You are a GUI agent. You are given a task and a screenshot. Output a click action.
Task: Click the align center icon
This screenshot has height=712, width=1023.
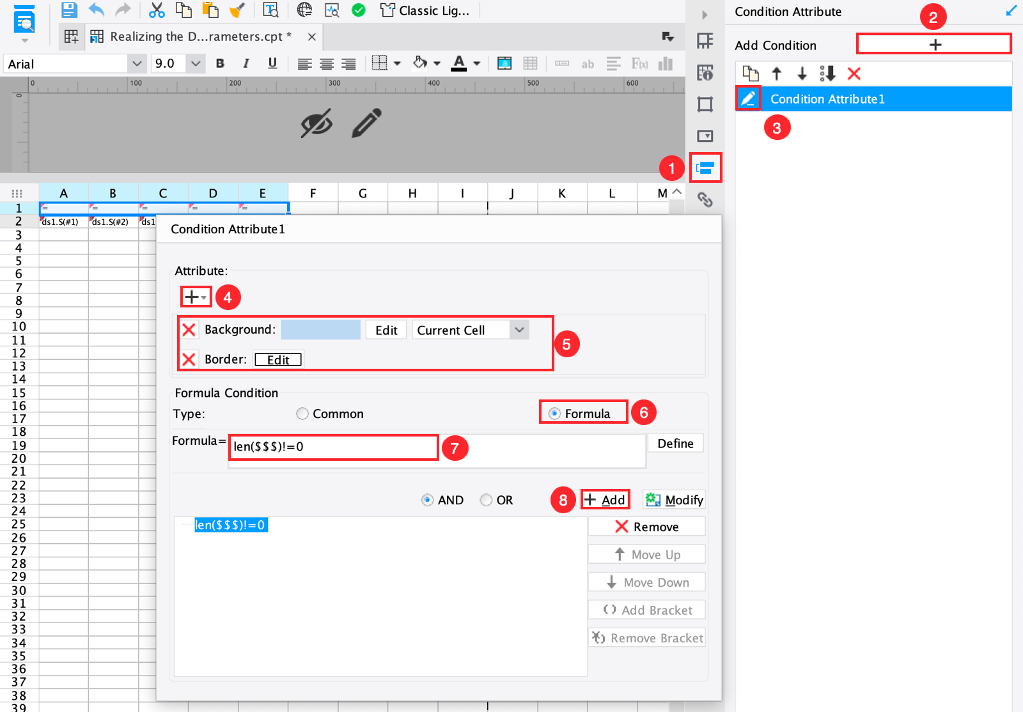[x=327, y=63]
